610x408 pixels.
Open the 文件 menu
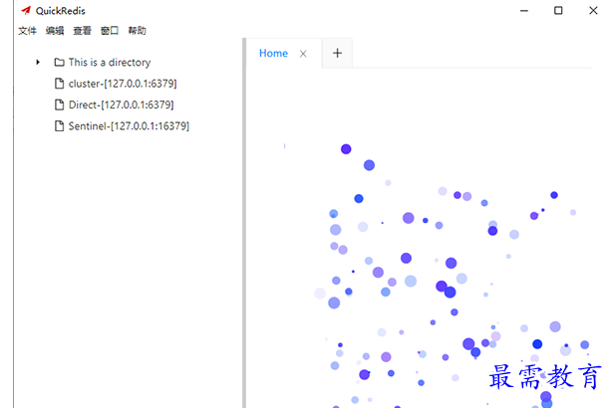click(x=27, y=31)
